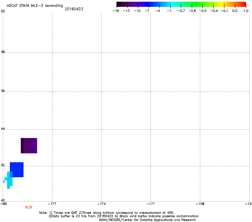The width and height of the screenshot is (252, 222).
Task: Click the -180 longitude label
Action: pyautogui.click(x=3, y=204)
